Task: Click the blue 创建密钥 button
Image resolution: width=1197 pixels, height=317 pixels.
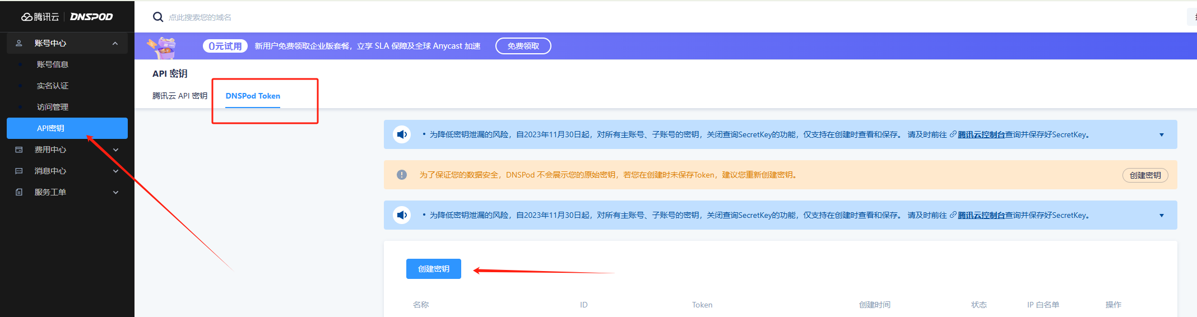Action: (434, 269)
